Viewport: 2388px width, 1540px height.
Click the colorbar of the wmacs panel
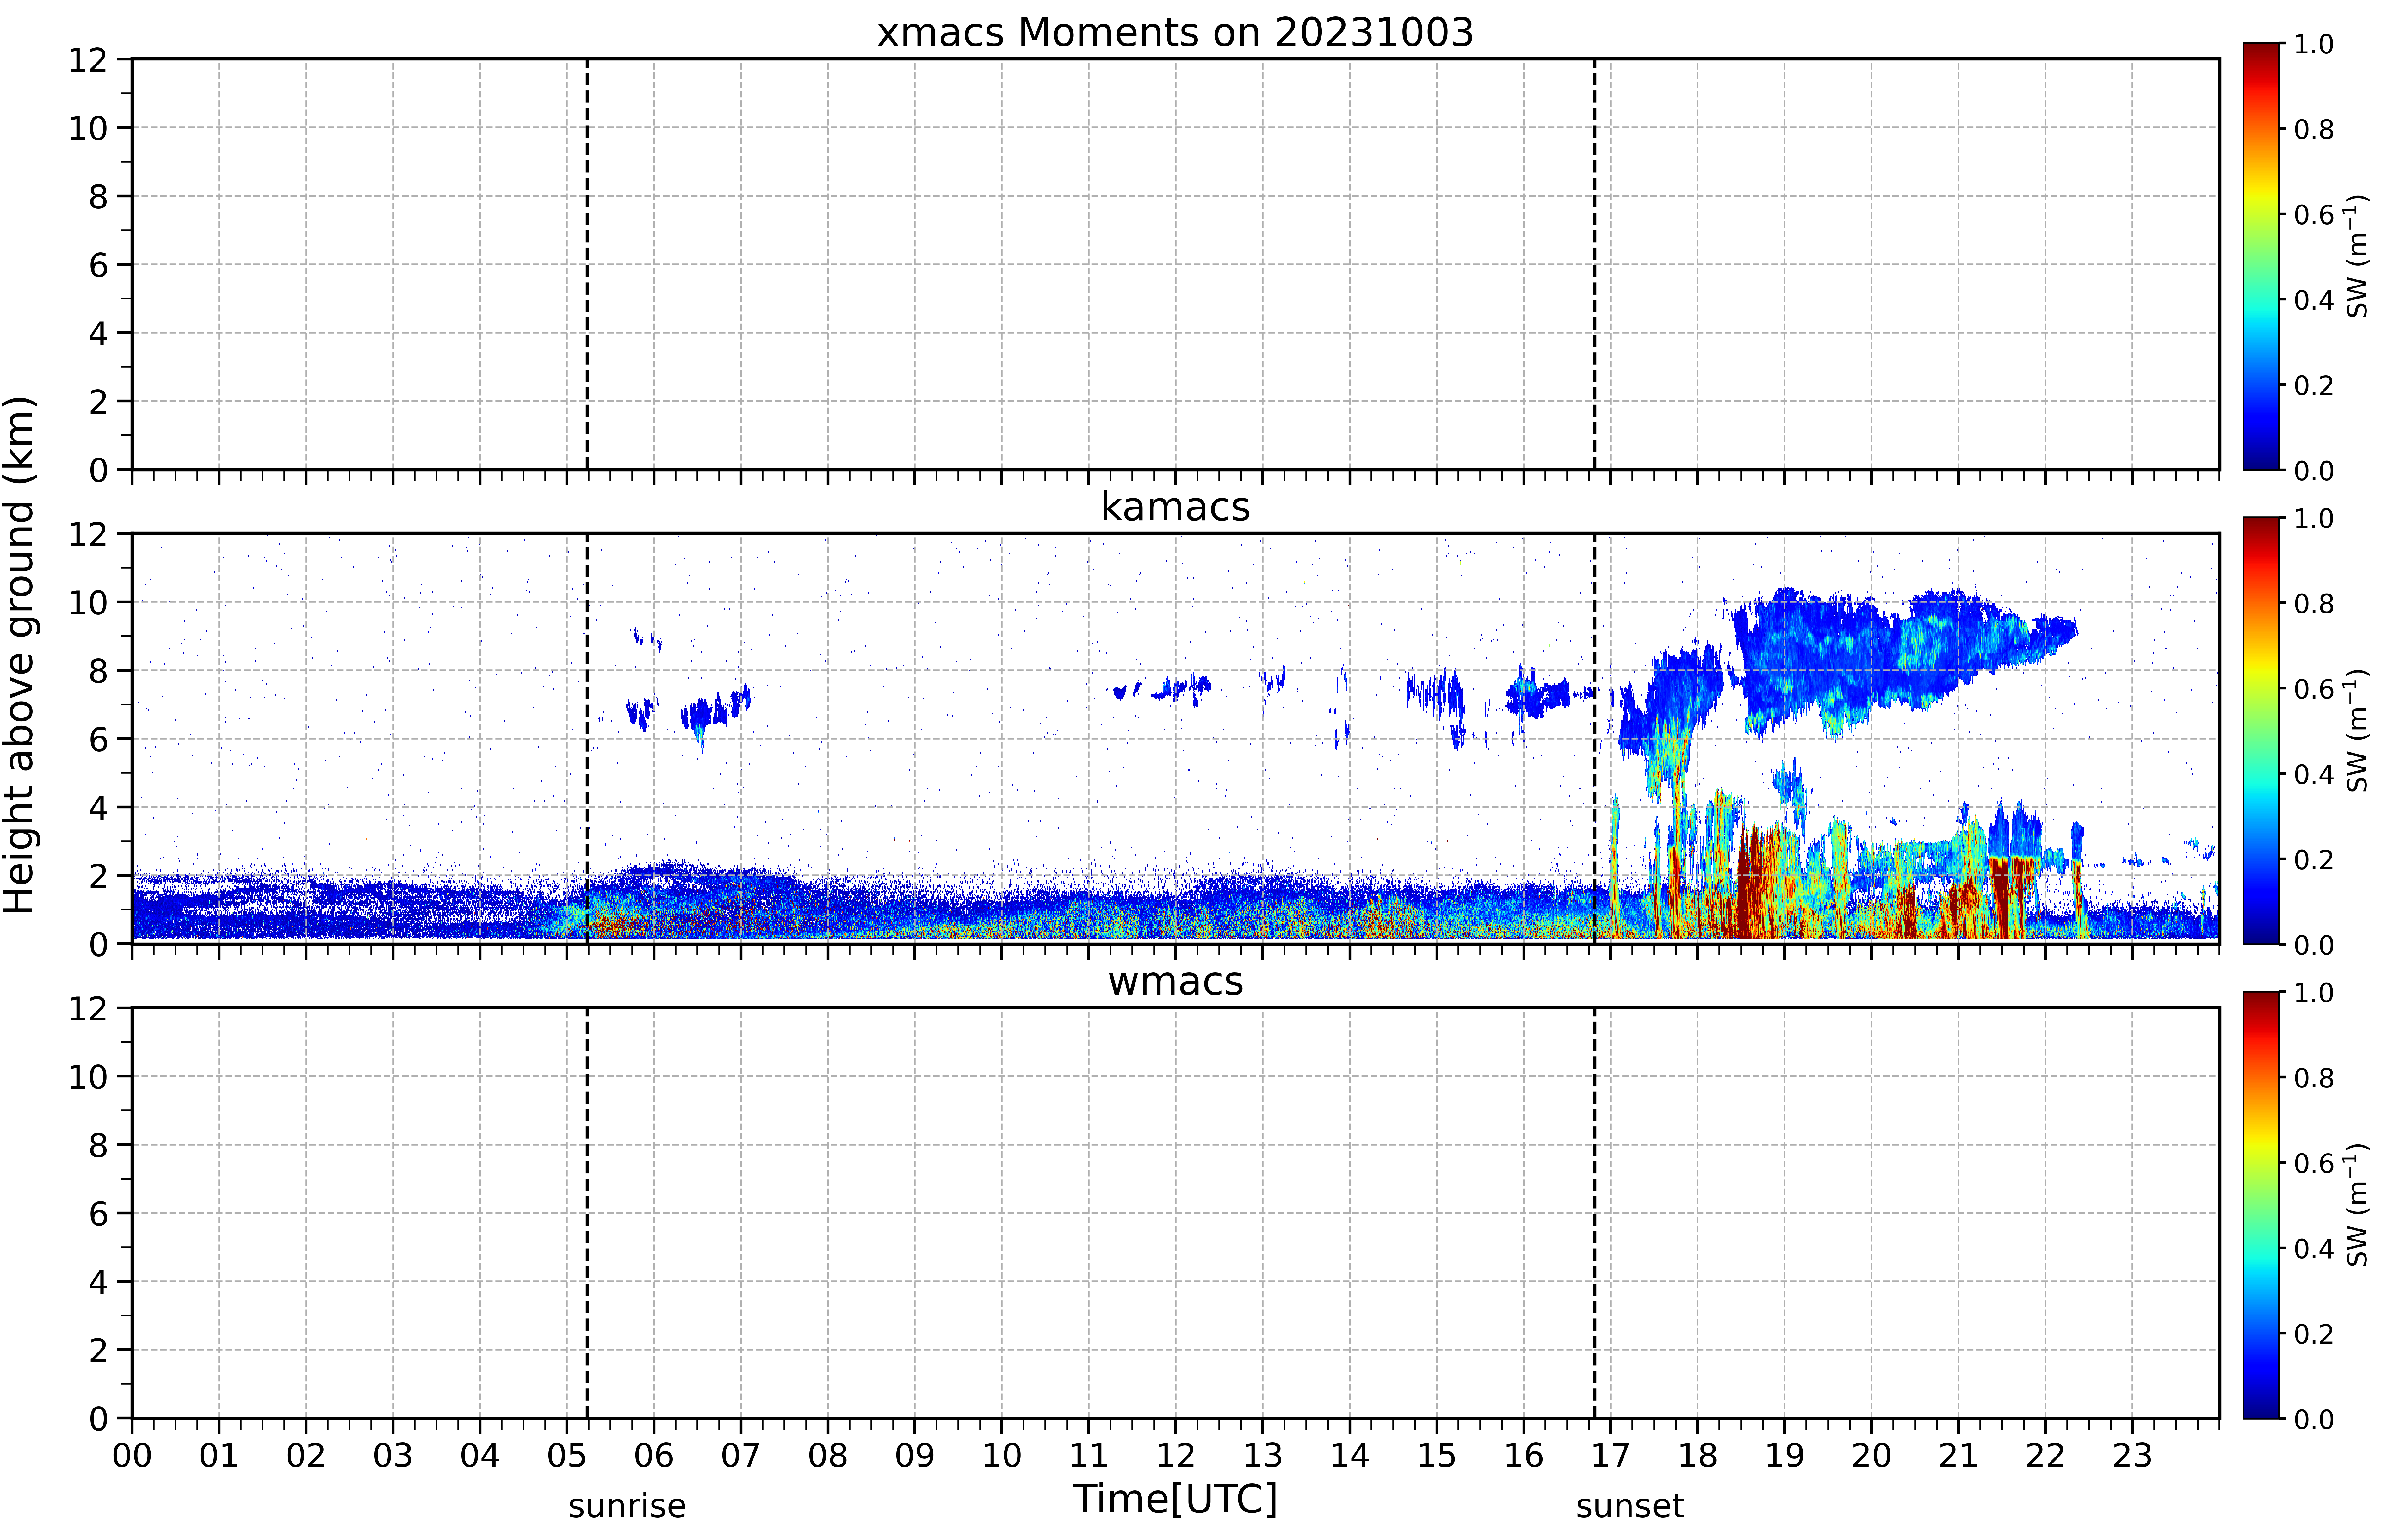[2261, 1205]
